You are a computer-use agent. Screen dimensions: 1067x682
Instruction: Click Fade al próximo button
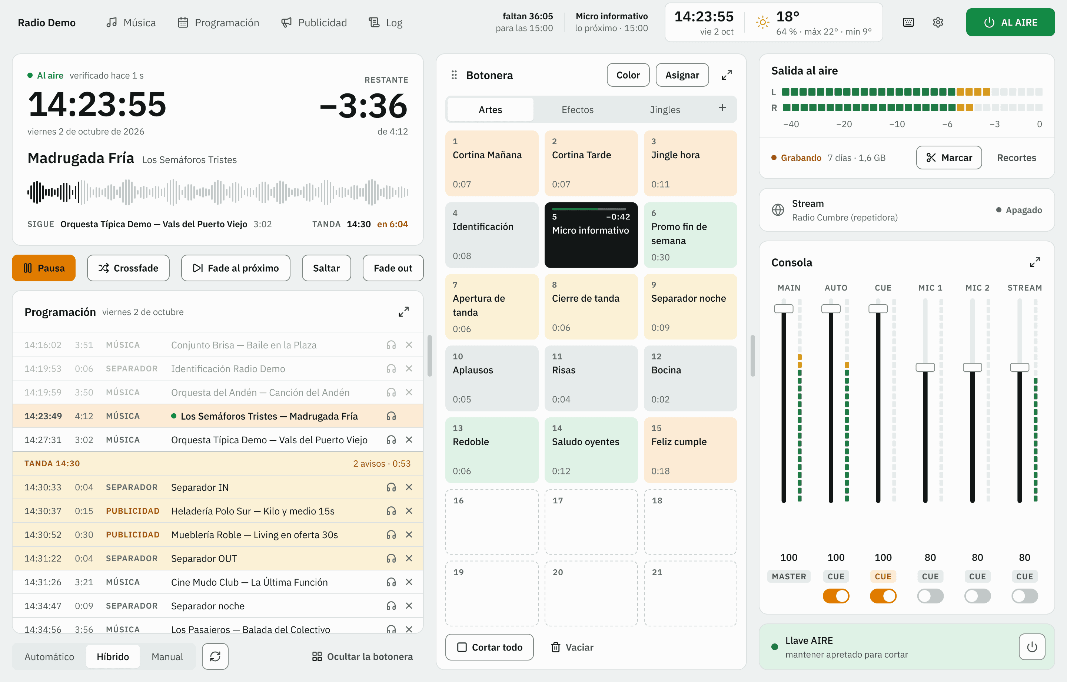point(235,268)
